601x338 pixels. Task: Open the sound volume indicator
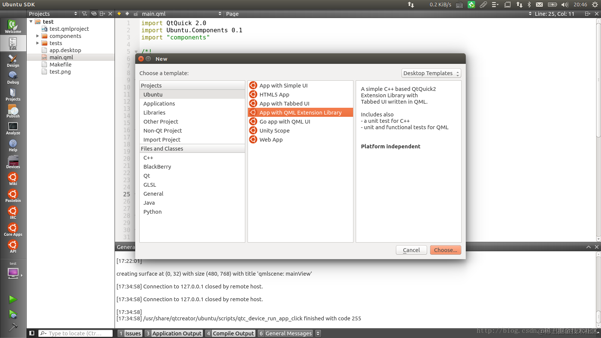pyautogui.click(x=565, y=5)
